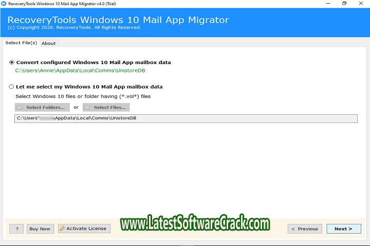The image size is (370, 246).
Task: Open help with the ? button
Action: point(17,229)
